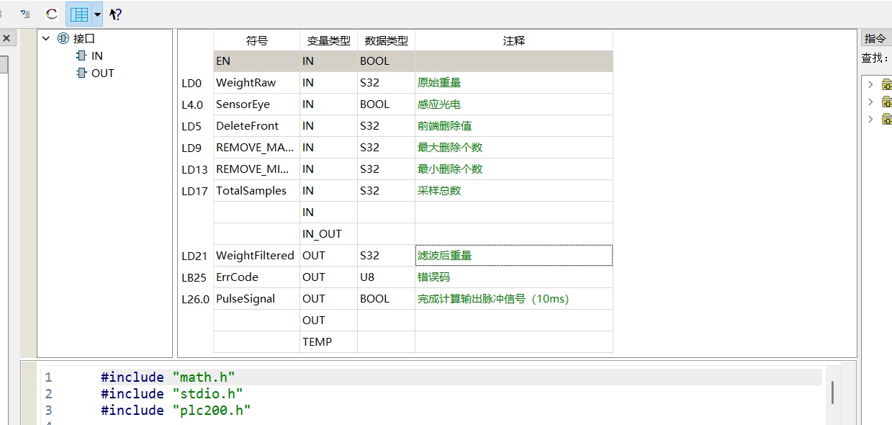
Task: Click the U8 data type of ErrCode
Action: coord(386,277)
